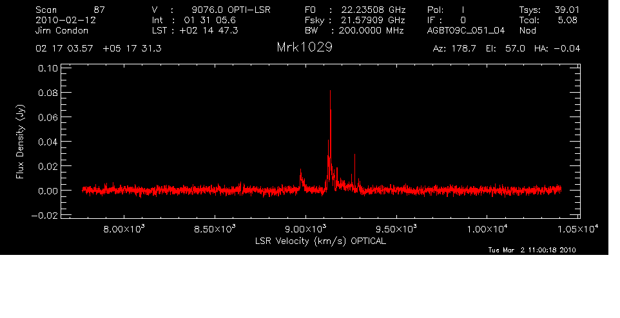Click the LSR Velocity (km/s) OPTICAL label
The height and width of the screenshot is (318, 620).
coord(315,241)
